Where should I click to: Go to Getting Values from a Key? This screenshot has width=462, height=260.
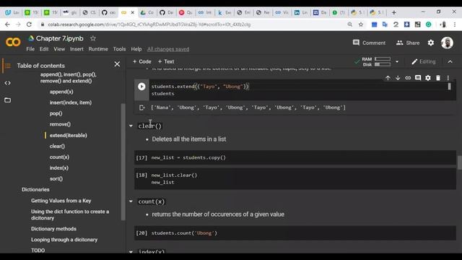click(x=61, y=201)
